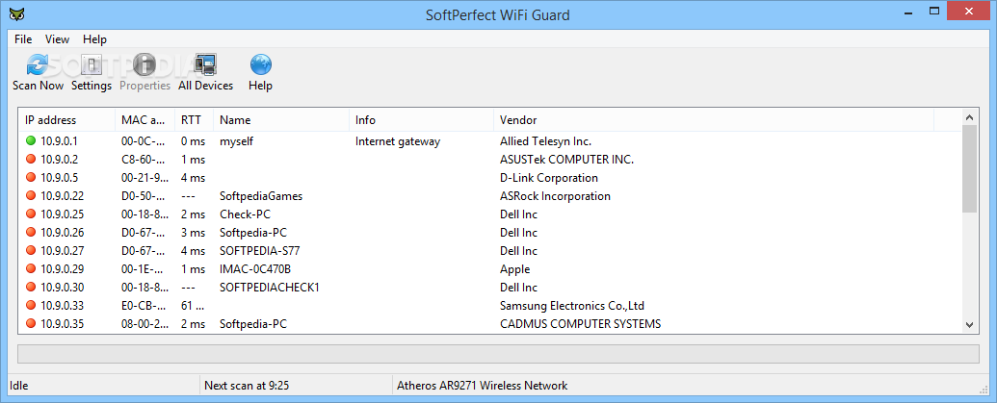Click 'SoftpediaGames' device name
This screenshot has width=997, height=403.
pyautogui.click(x=261, y=196)
